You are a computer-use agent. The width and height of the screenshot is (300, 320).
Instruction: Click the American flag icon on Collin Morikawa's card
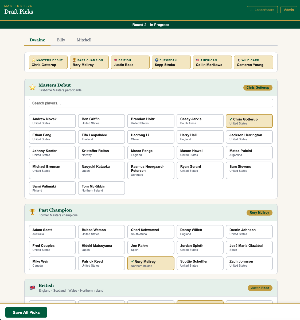198,60
